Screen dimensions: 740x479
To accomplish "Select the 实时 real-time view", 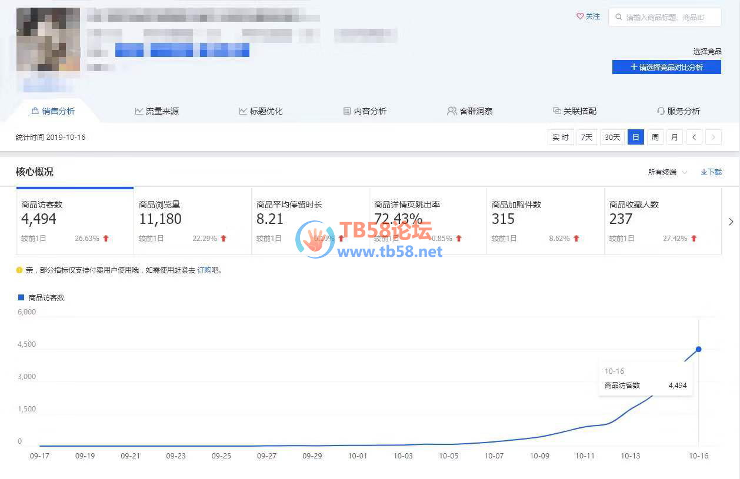I will tap(560, 137).
